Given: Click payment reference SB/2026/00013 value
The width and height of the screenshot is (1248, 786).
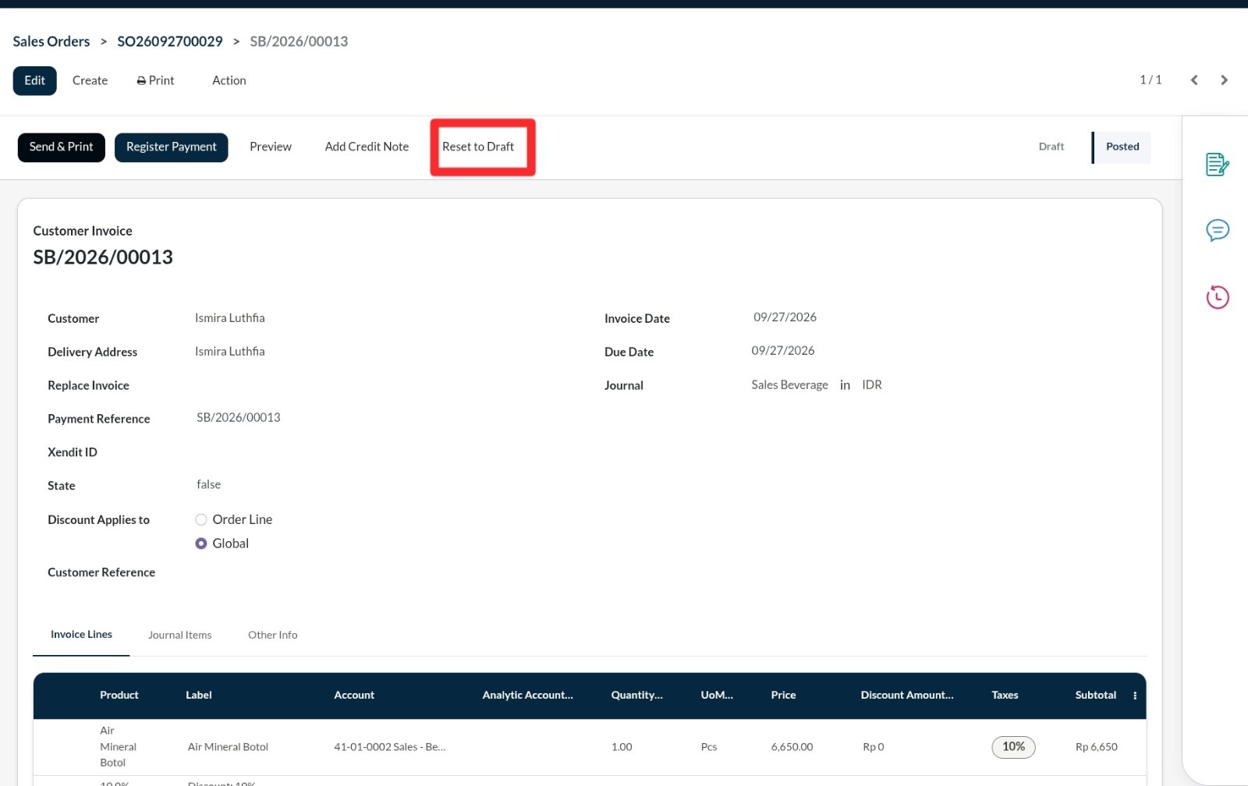Looking at the screenshot, I should (239, 418).
